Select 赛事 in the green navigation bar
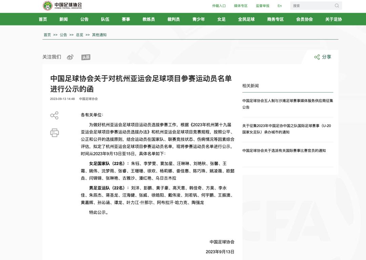 [126, 19]
